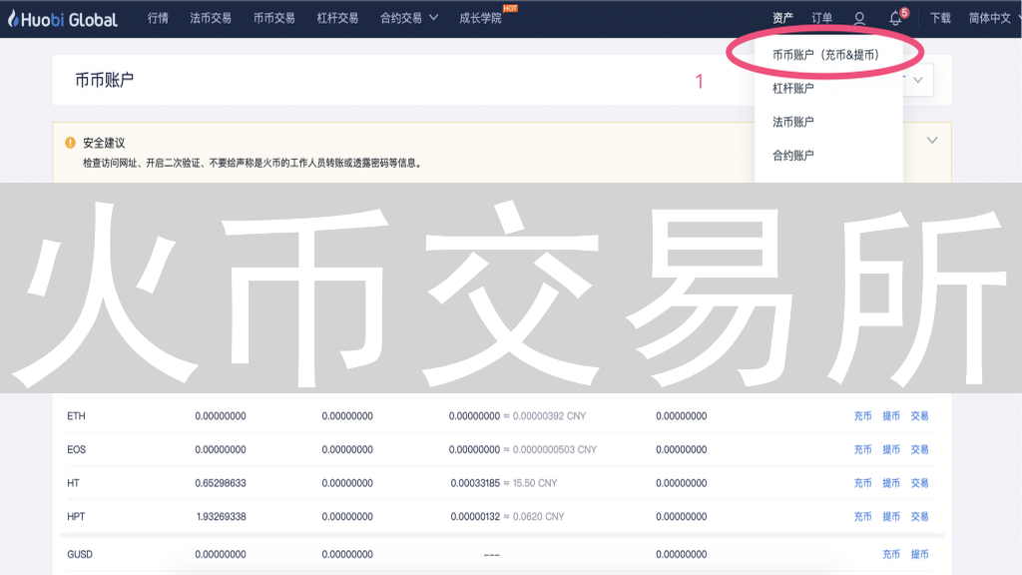Viewport: 1022px width, 575px height.
Task: Click 提币 for HT row
Action: tap(891, 483)
